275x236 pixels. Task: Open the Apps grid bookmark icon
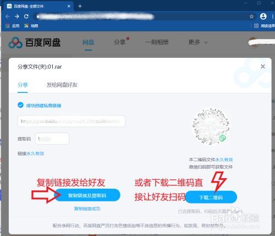click(7, 26)
